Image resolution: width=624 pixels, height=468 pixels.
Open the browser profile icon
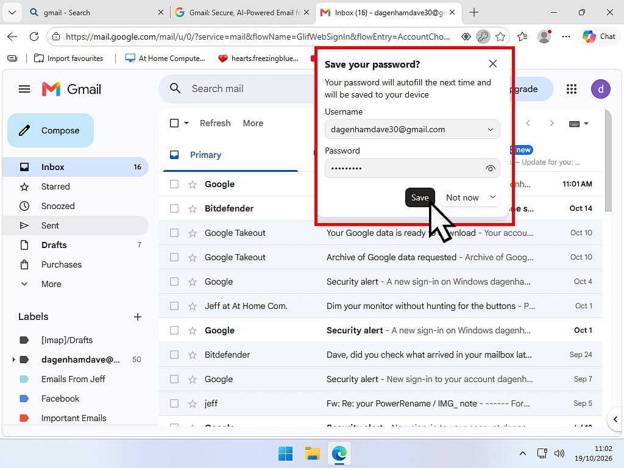click(544, 37)
